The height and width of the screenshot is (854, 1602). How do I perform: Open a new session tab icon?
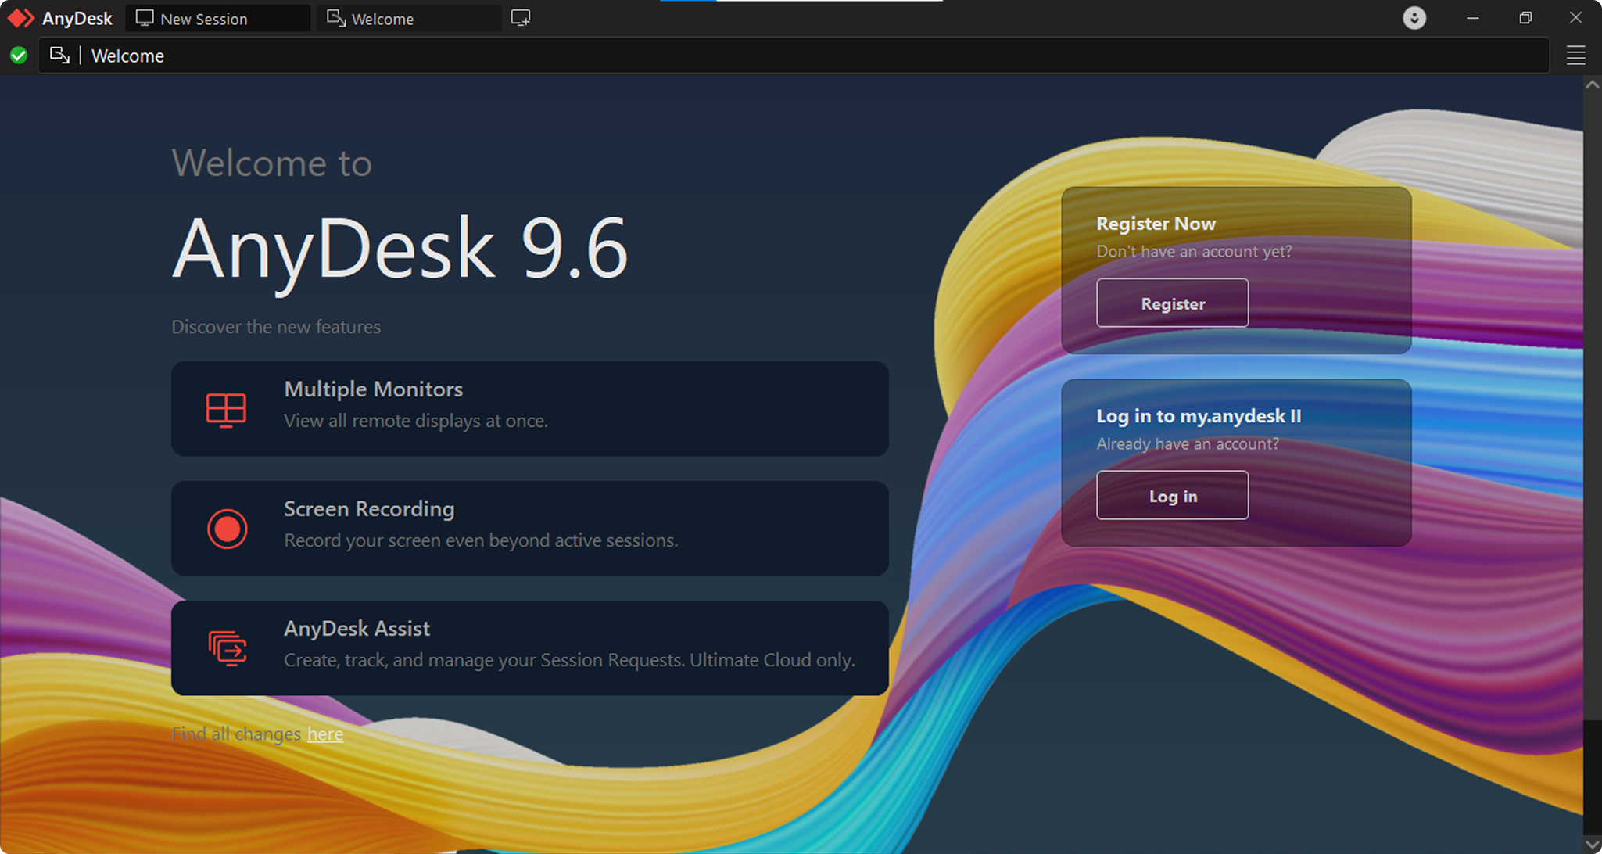tap(521, 18)
